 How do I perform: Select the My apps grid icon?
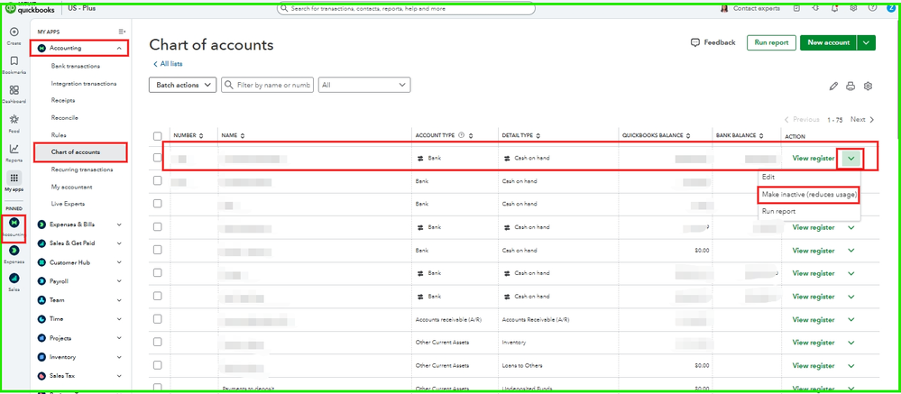click(x=14, y=178)
